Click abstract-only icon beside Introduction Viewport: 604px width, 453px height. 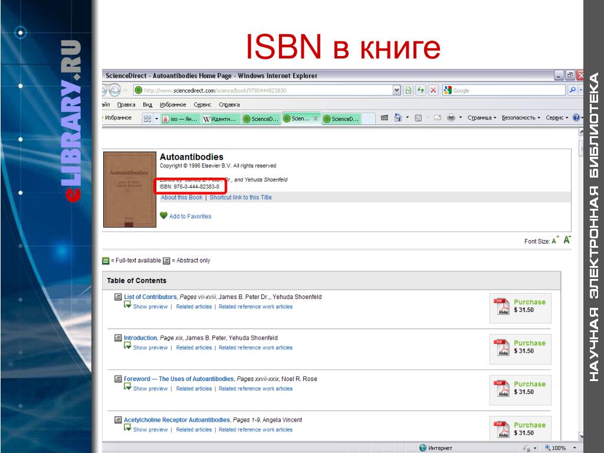pyautogui.click(x=118, y=338)
